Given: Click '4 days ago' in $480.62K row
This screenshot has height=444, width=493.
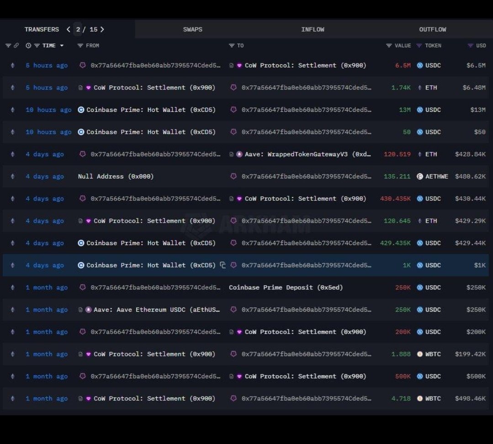Looking at the screenshot, I should click(45, 177).
